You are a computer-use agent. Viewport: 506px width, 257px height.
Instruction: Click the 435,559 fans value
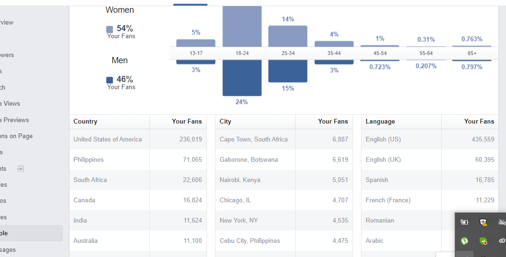click(x=483, y=140)
